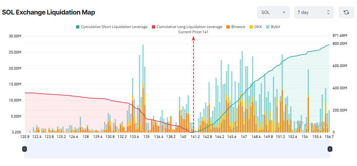This screenshot has width=357, height=166.
Task: Click the Coinglass watermark logo on chart
Action: [x=312, y=124]
